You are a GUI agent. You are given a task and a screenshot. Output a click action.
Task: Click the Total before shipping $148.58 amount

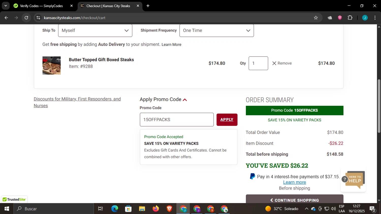[335, 154]
